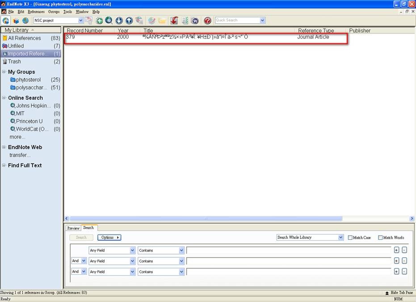Screen dimensions: 416x302
Task: Switch to the Search tab
Action: (88, 227)
